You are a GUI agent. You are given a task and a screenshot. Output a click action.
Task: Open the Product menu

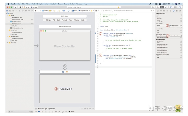[x=53, y=4]
